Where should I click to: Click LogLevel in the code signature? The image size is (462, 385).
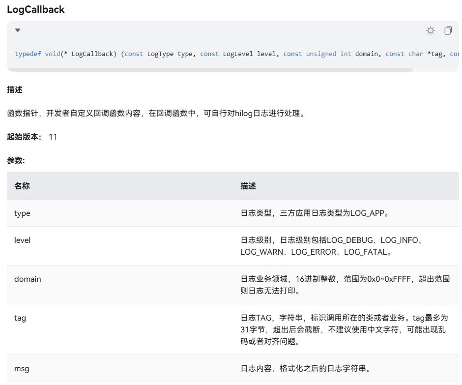tap(238, 54)
